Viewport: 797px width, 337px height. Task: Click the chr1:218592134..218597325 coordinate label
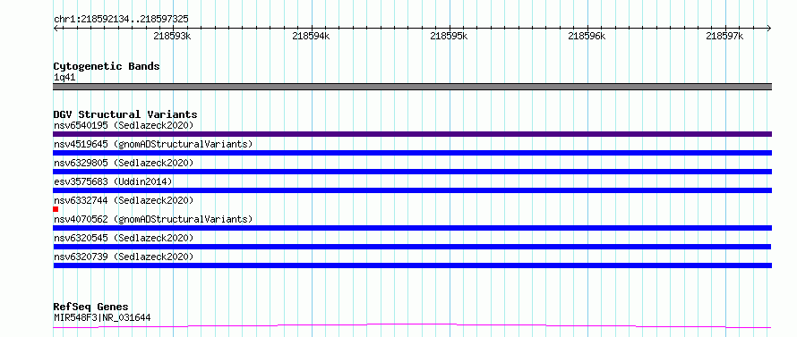pos(121,19)
